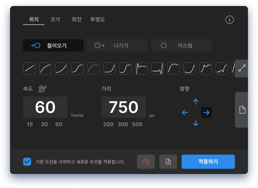Select the 나가기 mode
The width and height of the screenshot is (258, 188).
pos(117,45)
